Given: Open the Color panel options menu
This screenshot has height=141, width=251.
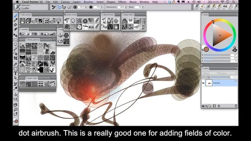Looking at the screenshot, I should tap(237, 15).
